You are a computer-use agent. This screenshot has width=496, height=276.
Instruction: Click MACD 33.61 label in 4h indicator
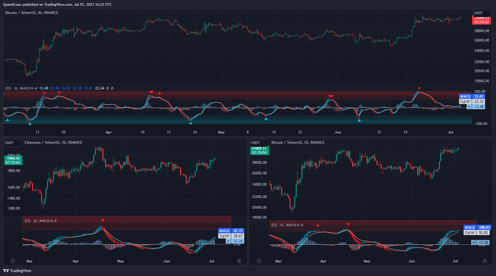click(x=472, y=96)
